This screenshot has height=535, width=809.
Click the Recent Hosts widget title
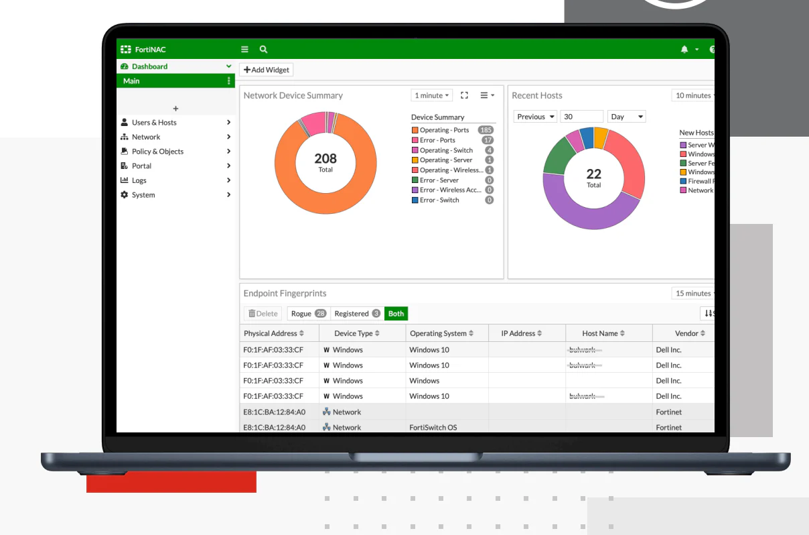point(537,96)
